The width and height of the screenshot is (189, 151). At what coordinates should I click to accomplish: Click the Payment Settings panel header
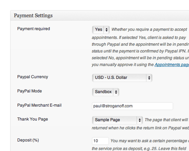(x=99, y=16)
